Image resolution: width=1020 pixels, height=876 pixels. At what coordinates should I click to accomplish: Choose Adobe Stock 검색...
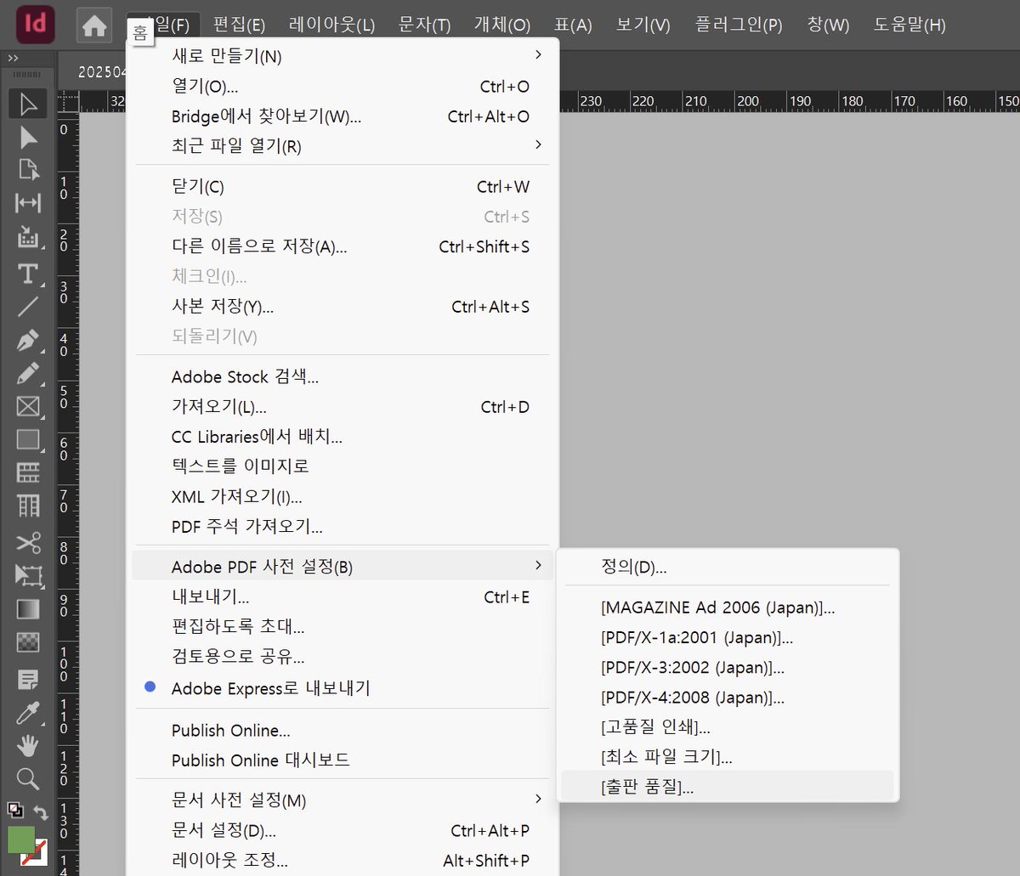click(343, 377)
